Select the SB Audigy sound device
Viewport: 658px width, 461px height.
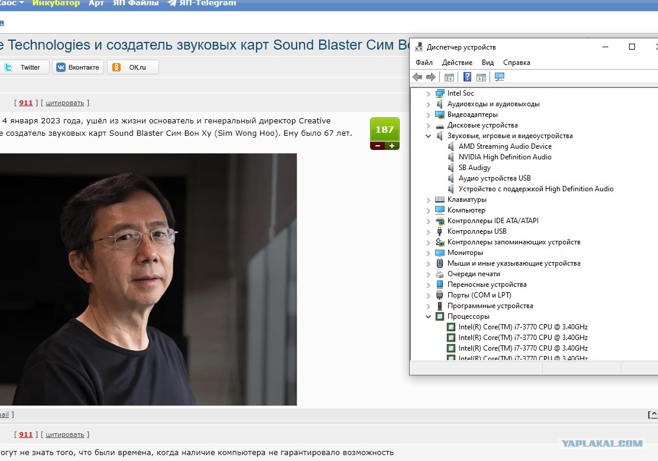474,168
